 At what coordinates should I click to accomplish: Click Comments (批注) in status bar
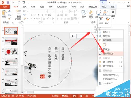point(65,96)
